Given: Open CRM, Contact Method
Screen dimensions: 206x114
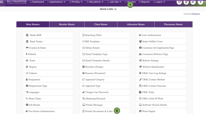Looking at the screenshot, I should point(161,80).
